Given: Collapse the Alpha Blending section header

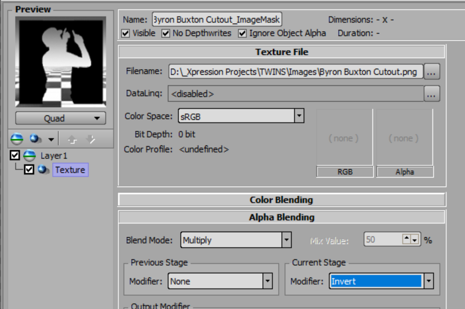Looking at the screenshot, I should coord(282,217).
